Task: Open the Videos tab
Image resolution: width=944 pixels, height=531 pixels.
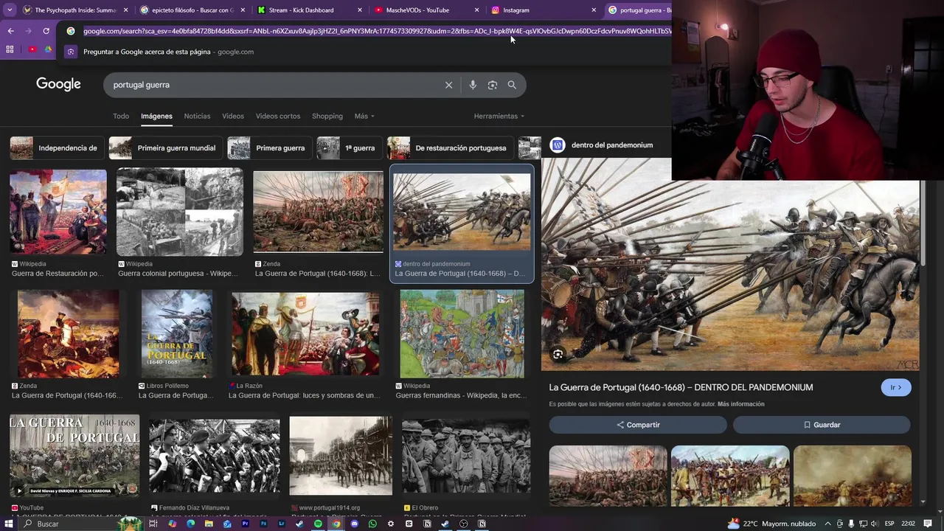Action: [x=233, y=116]
